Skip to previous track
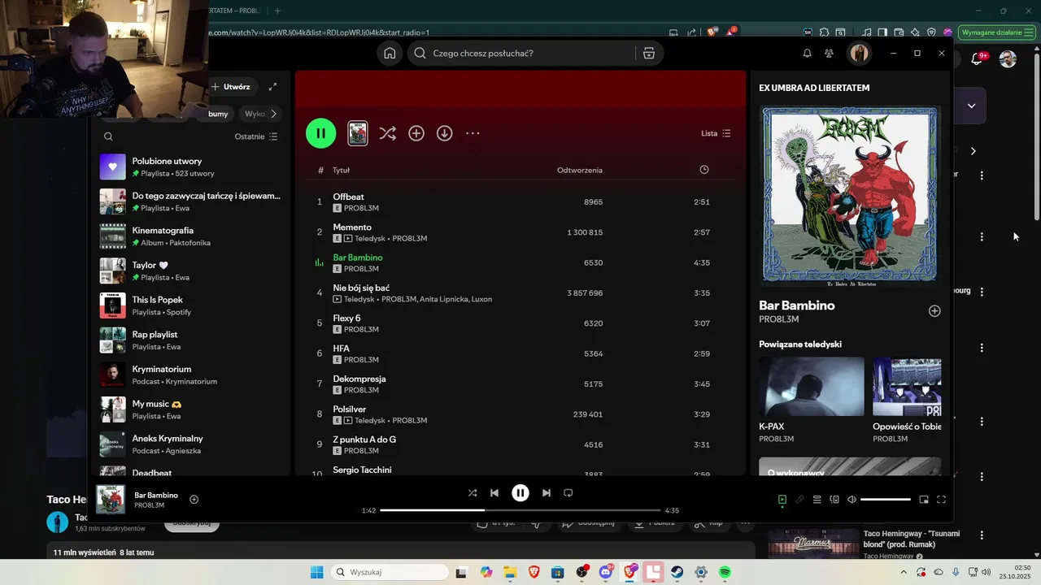1041x585 pixels. 494,492
